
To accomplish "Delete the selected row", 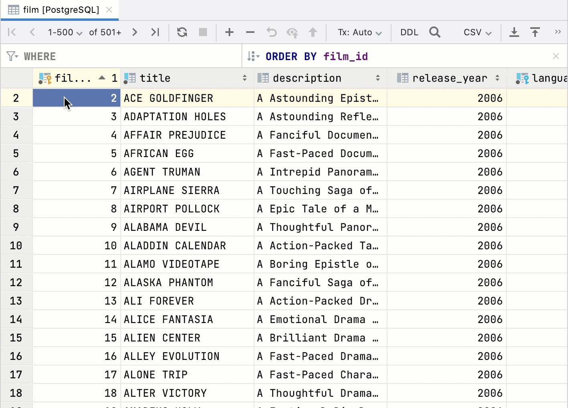I will pos(250,32).
